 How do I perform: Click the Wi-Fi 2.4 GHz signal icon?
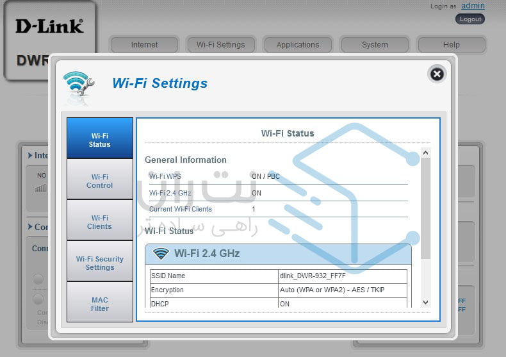pyautogui.click(x=161, y=254)
